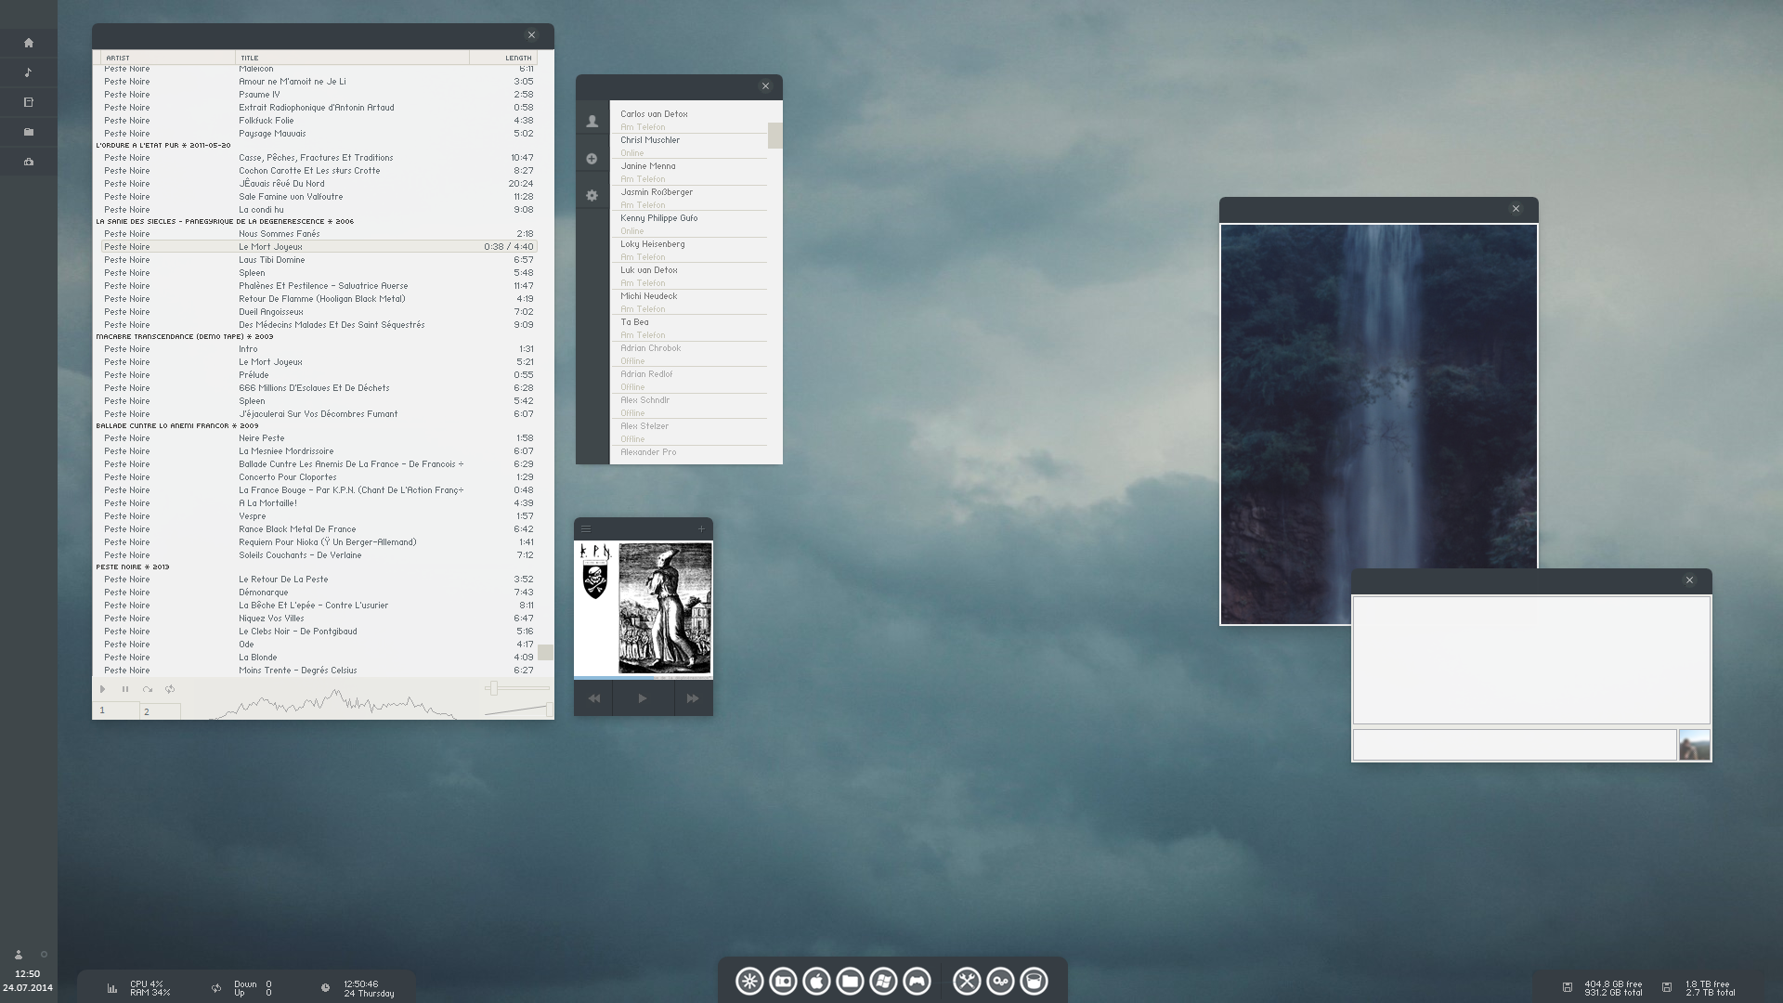Select track Niquez Vos Villes
Viewport: 1783px width, 1003px height.
click(319, 619)
